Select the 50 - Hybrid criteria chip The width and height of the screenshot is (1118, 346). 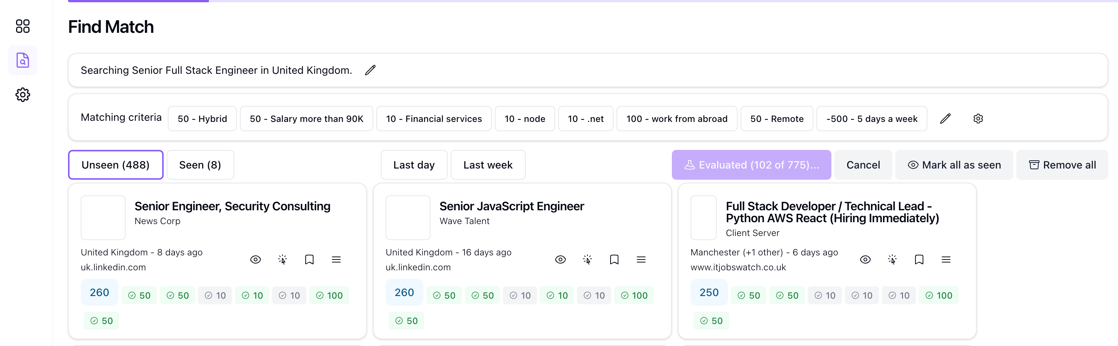coord(202,119)
